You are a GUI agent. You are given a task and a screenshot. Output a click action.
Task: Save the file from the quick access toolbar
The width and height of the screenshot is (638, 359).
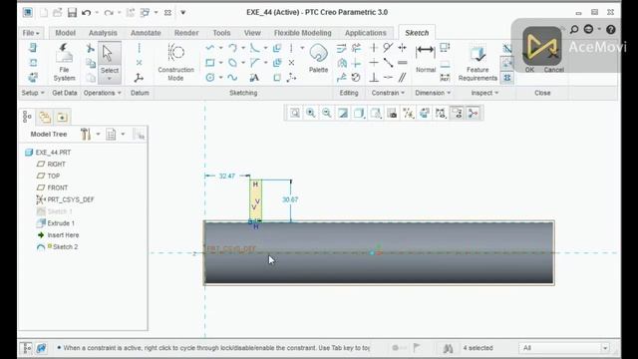click(x=72, y=13)
